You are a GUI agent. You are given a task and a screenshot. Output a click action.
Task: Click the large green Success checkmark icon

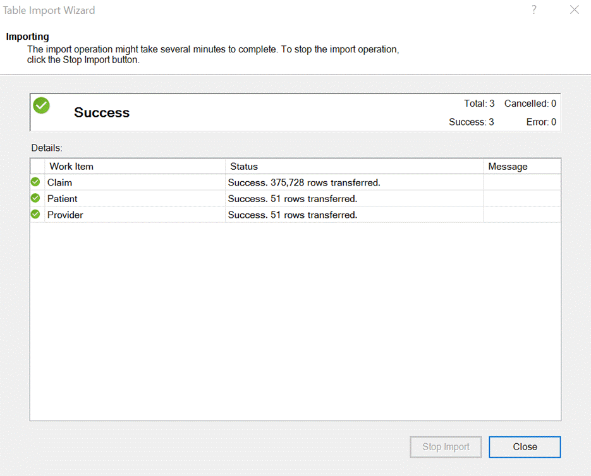coord(42,105)
